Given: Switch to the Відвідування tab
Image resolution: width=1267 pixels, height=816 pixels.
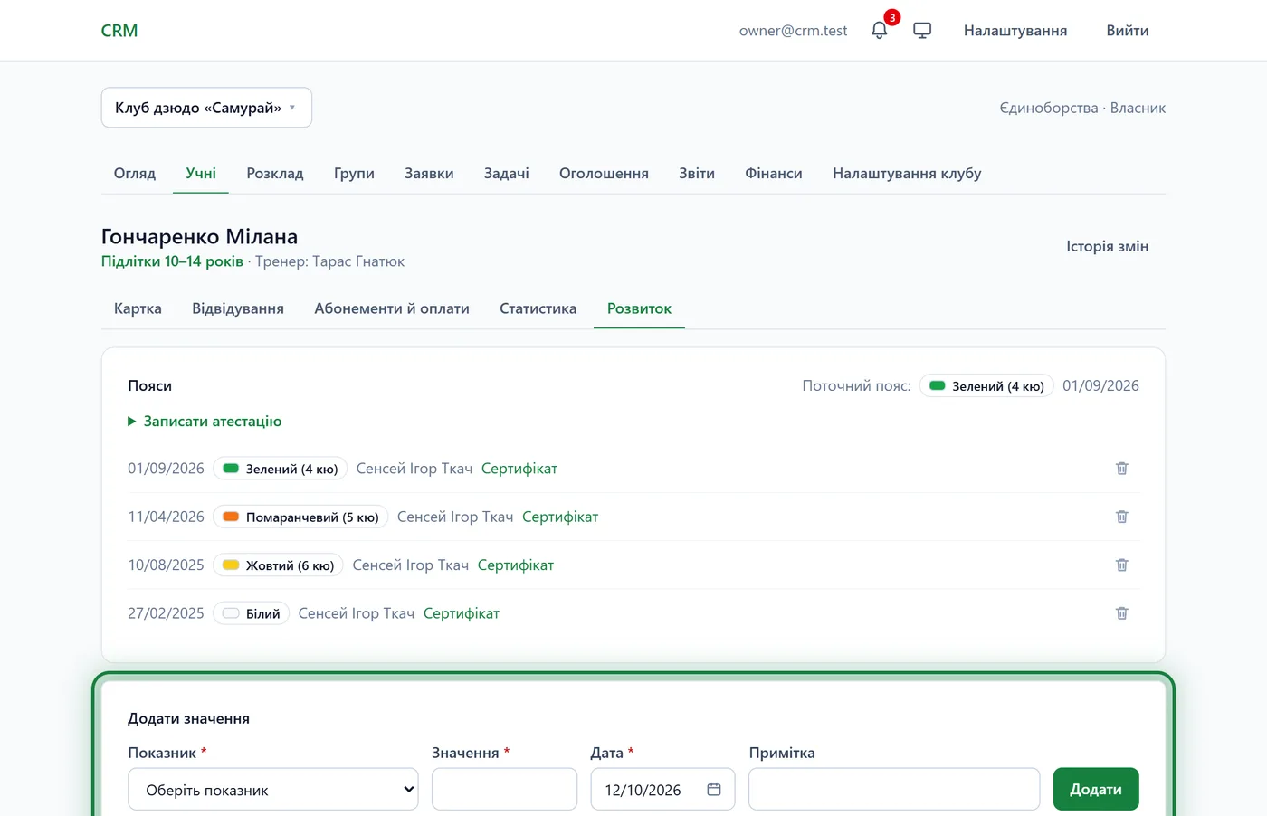Looking at the screenshot, I should [x=238, y=309].
